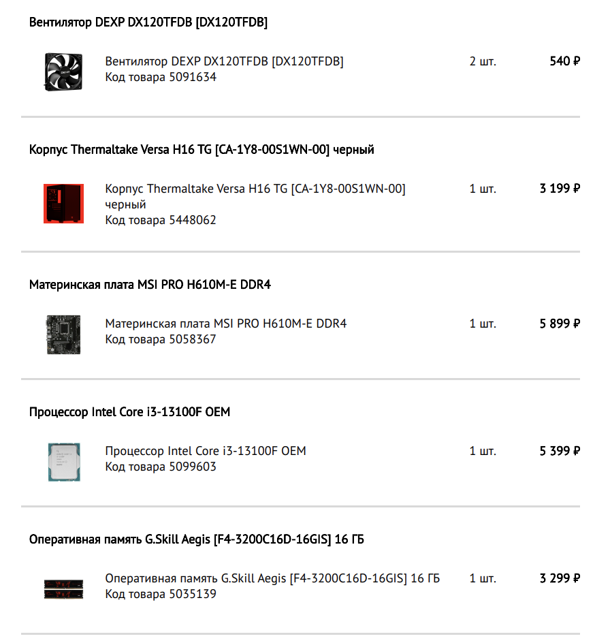Screen dimensions: 610x643
Task: Open the MSI PRO H610M-E DDR4 item link
Action: 225,324
